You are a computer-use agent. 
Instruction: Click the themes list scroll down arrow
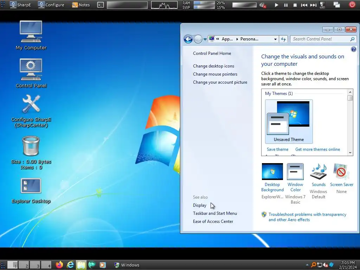(x=350, y=153)
